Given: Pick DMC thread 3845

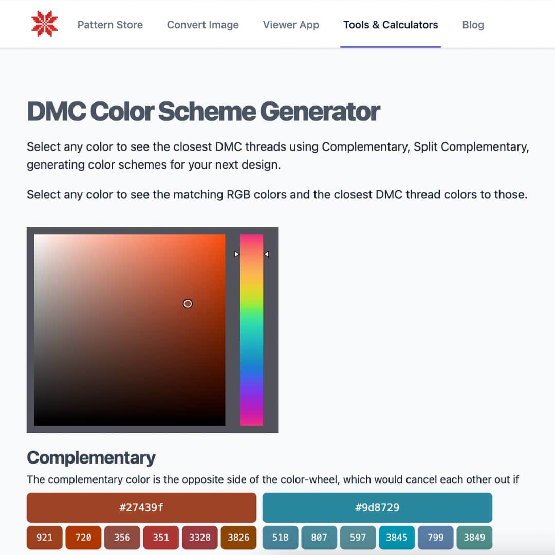Looking at the screenshot, I should click(x=397, y=538).
